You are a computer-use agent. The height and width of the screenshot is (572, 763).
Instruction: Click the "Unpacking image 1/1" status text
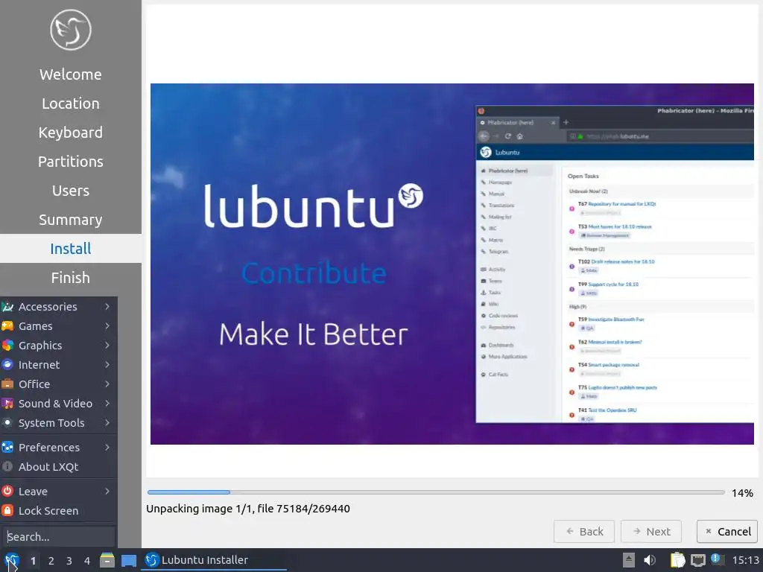point(248,509)
